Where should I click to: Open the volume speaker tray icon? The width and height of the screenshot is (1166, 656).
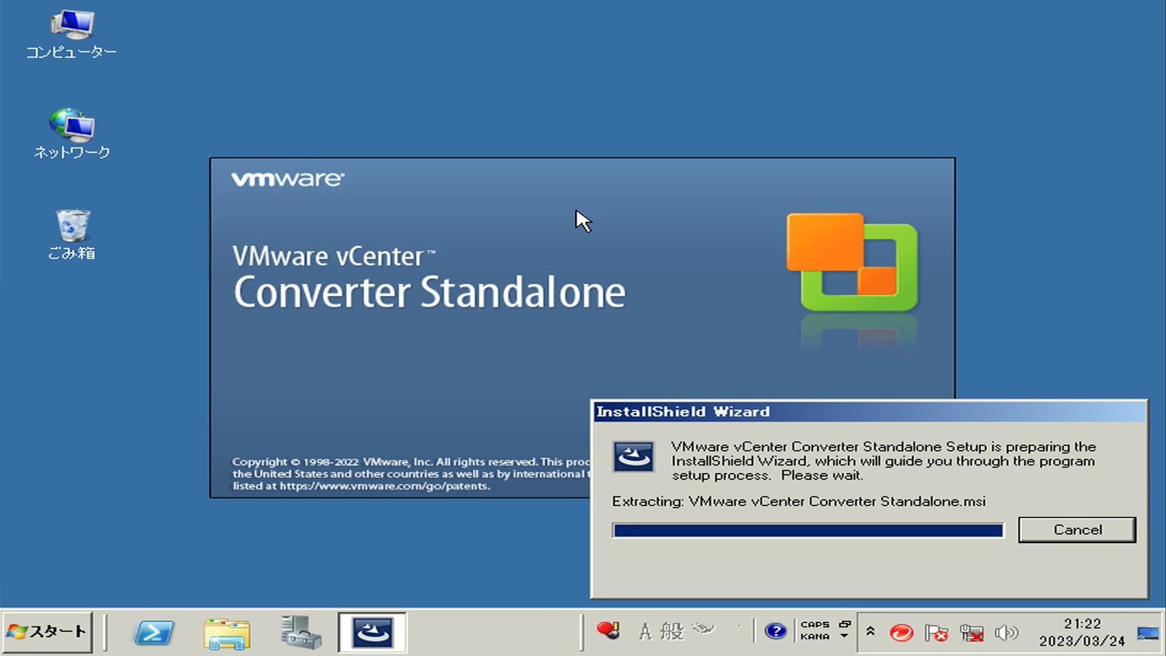click(x=1006, y=633)
